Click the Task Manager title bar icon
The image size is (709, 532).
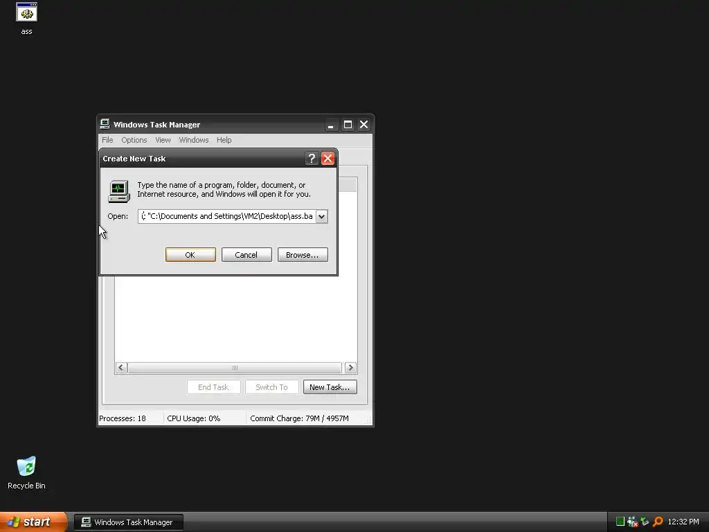(x=105, y=124)
